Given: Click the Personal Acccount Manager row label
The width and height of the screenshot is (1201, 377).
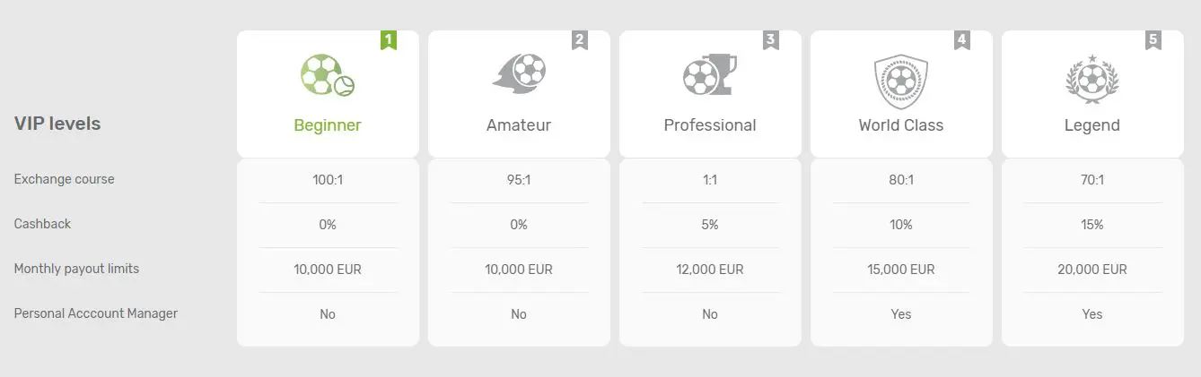Looking at the screenshot, I should [96, 313].
